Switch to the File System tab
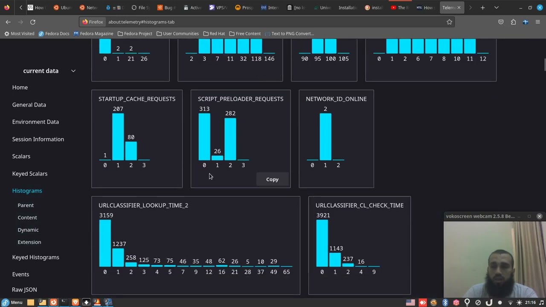This screenshot has width=546, height=307. pyautogui.click(x=140, y=7)
